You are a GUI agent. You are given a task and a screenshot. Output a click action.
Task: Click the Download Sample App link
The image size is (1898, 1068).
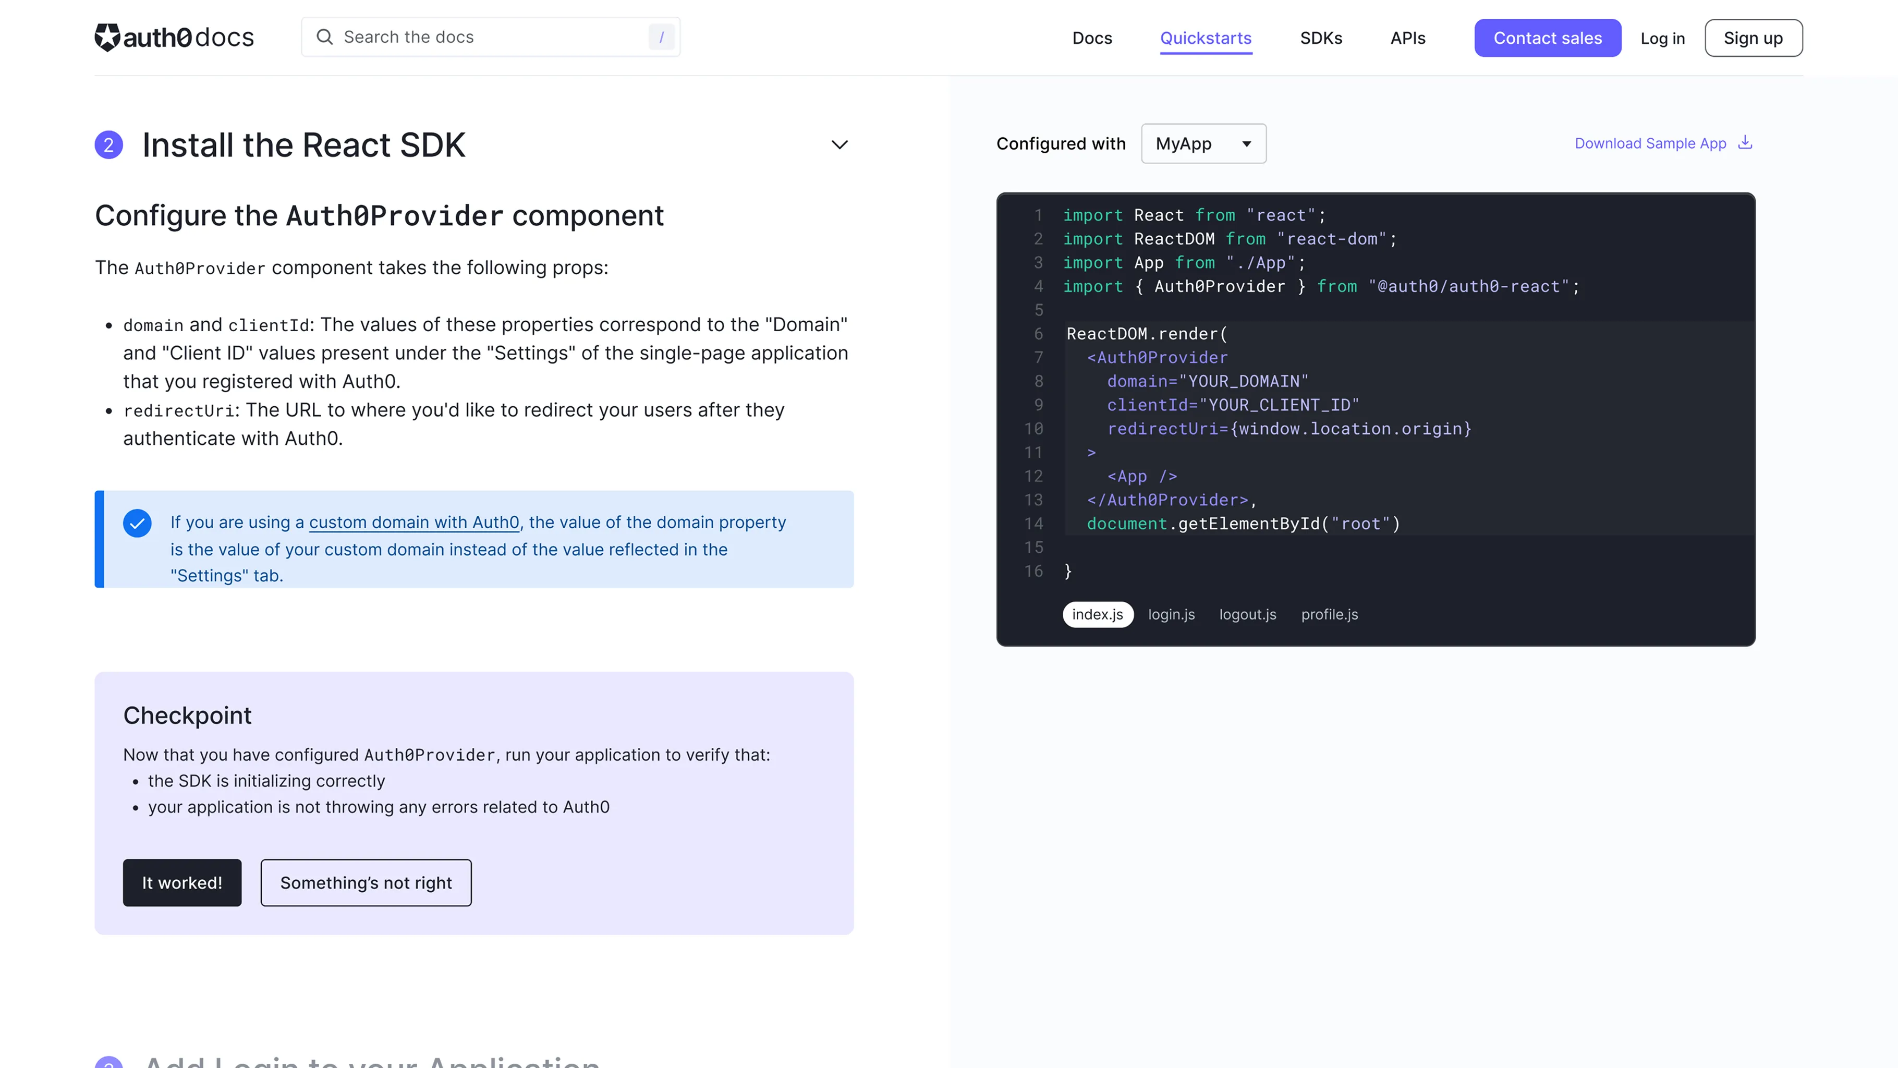coord(1650,143)
